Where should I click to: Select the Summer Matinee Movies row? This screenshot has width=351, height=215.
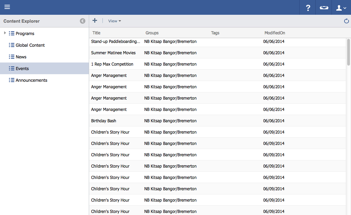click(113, 53)
